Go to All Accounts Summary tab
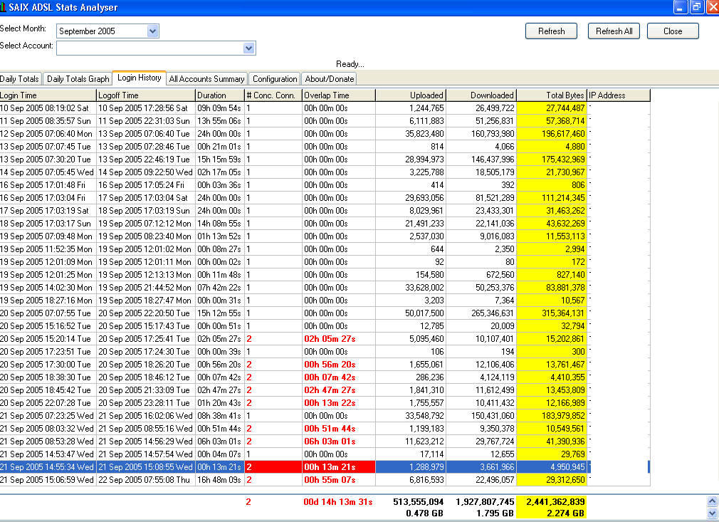The width and height of the screenshot is (719, 522). (206, 79)
